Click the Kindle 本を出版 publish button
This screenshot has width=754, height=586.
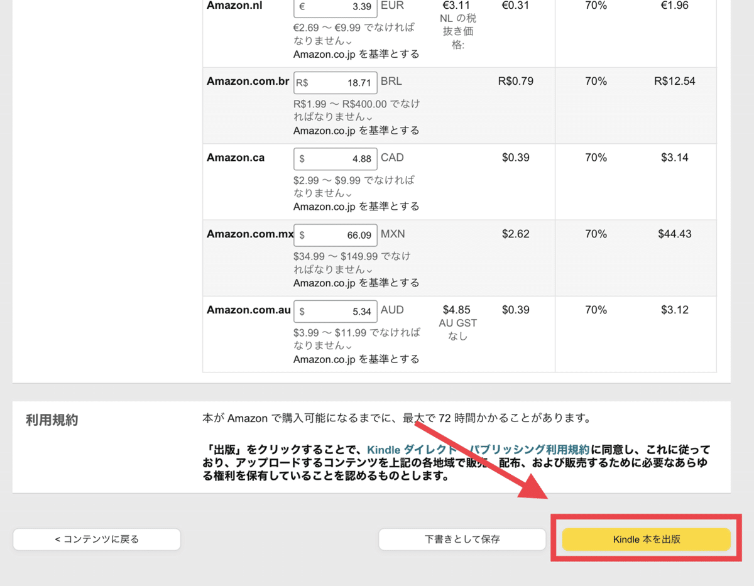click(646, 539)
